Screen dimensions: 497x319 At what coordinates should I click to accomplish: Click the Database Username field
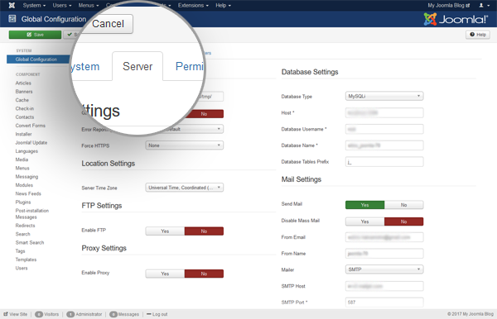tap(384, 129)
